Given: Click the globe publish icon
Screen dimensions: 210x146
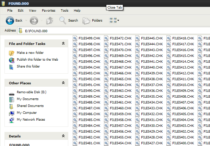Looking at the screenshot, I should 12,60.
